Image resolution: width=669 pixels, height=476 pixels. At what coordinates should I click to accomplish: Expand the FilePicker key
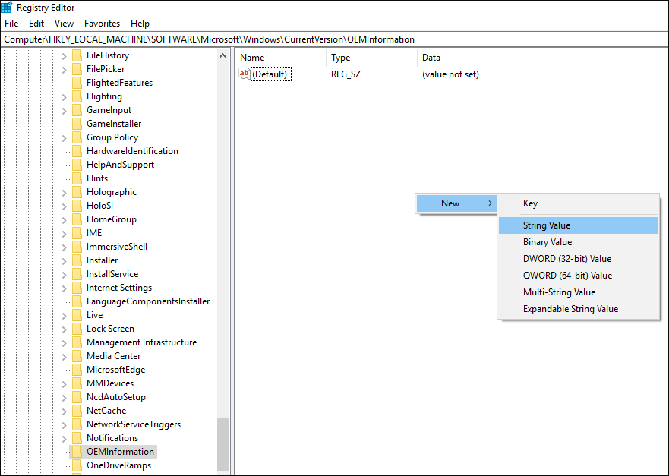(64, 70)
